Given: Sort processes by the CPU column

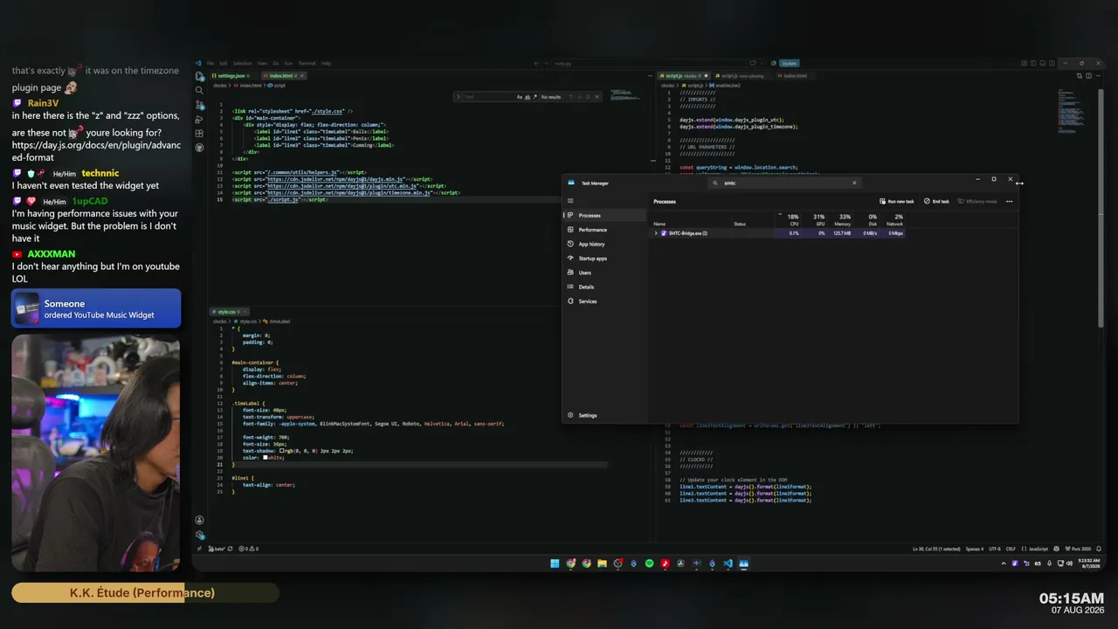Looking at the screenshot, I should pyautogui.click(x=790, y=220).
